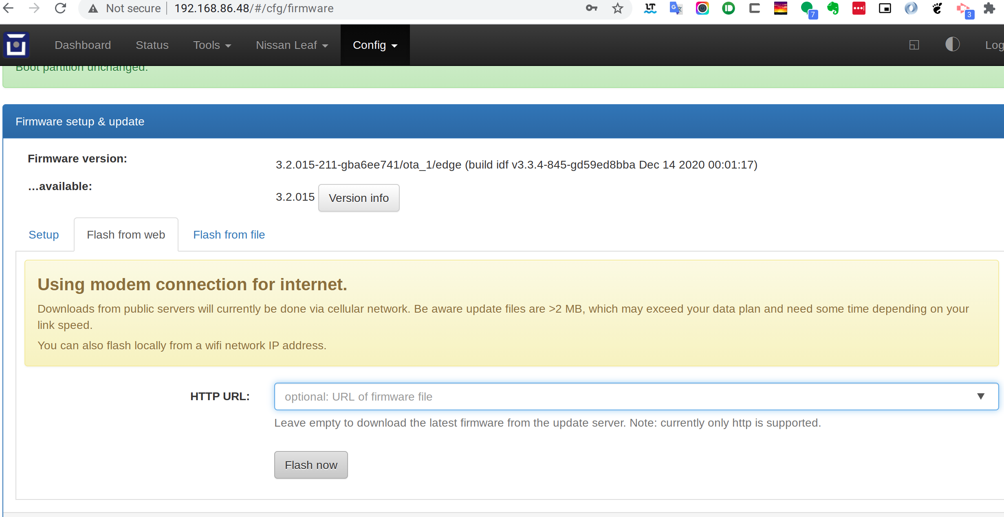Toggle the fullscreen view icon
This screenshot has width=1004, height=517.
[914, 45]
